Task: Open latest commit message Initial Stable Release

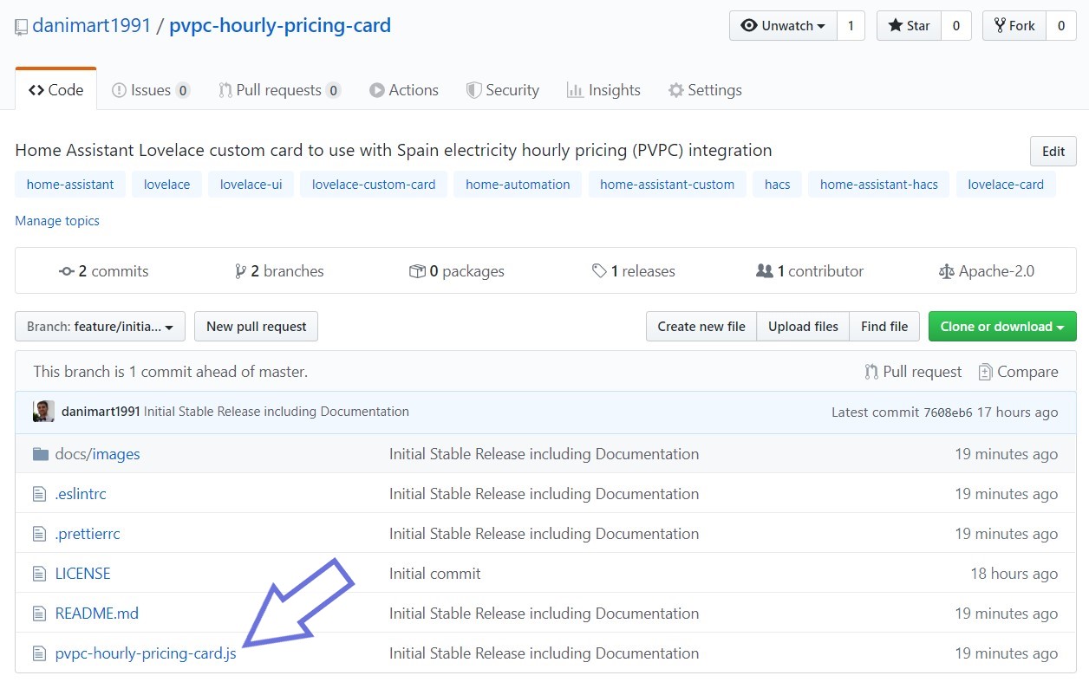Action: tap(277, 412)
